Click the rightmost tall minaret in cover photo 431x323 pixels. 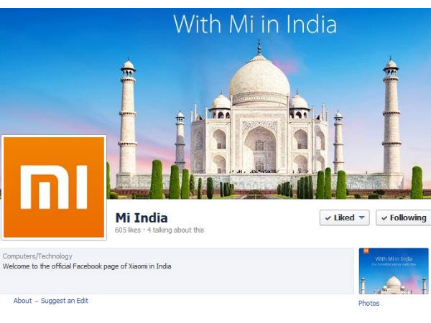point(391,117)
